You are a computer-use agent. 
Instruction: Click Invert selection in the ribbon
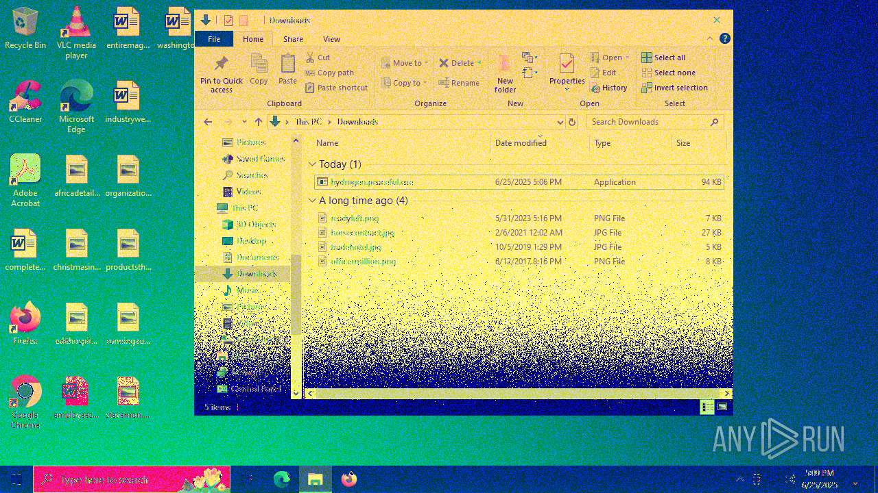coord(675,88)
